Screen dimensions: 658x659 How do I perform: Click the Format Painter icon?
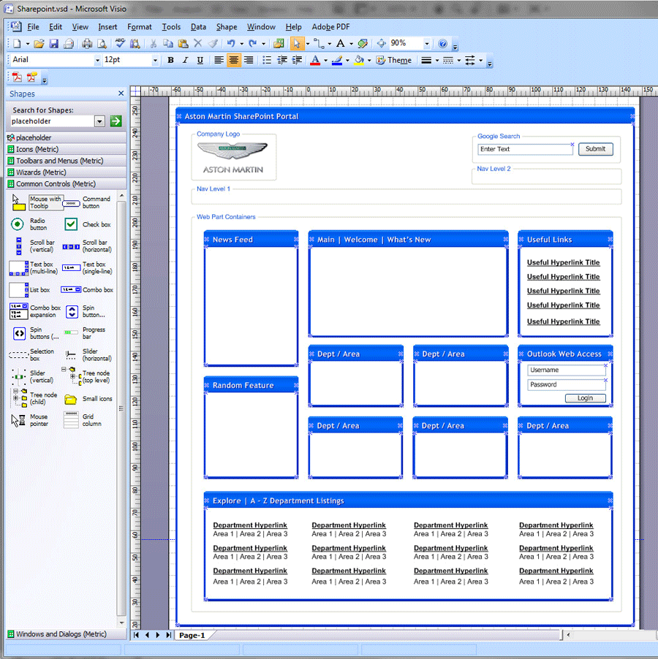[x=213, y=44]
